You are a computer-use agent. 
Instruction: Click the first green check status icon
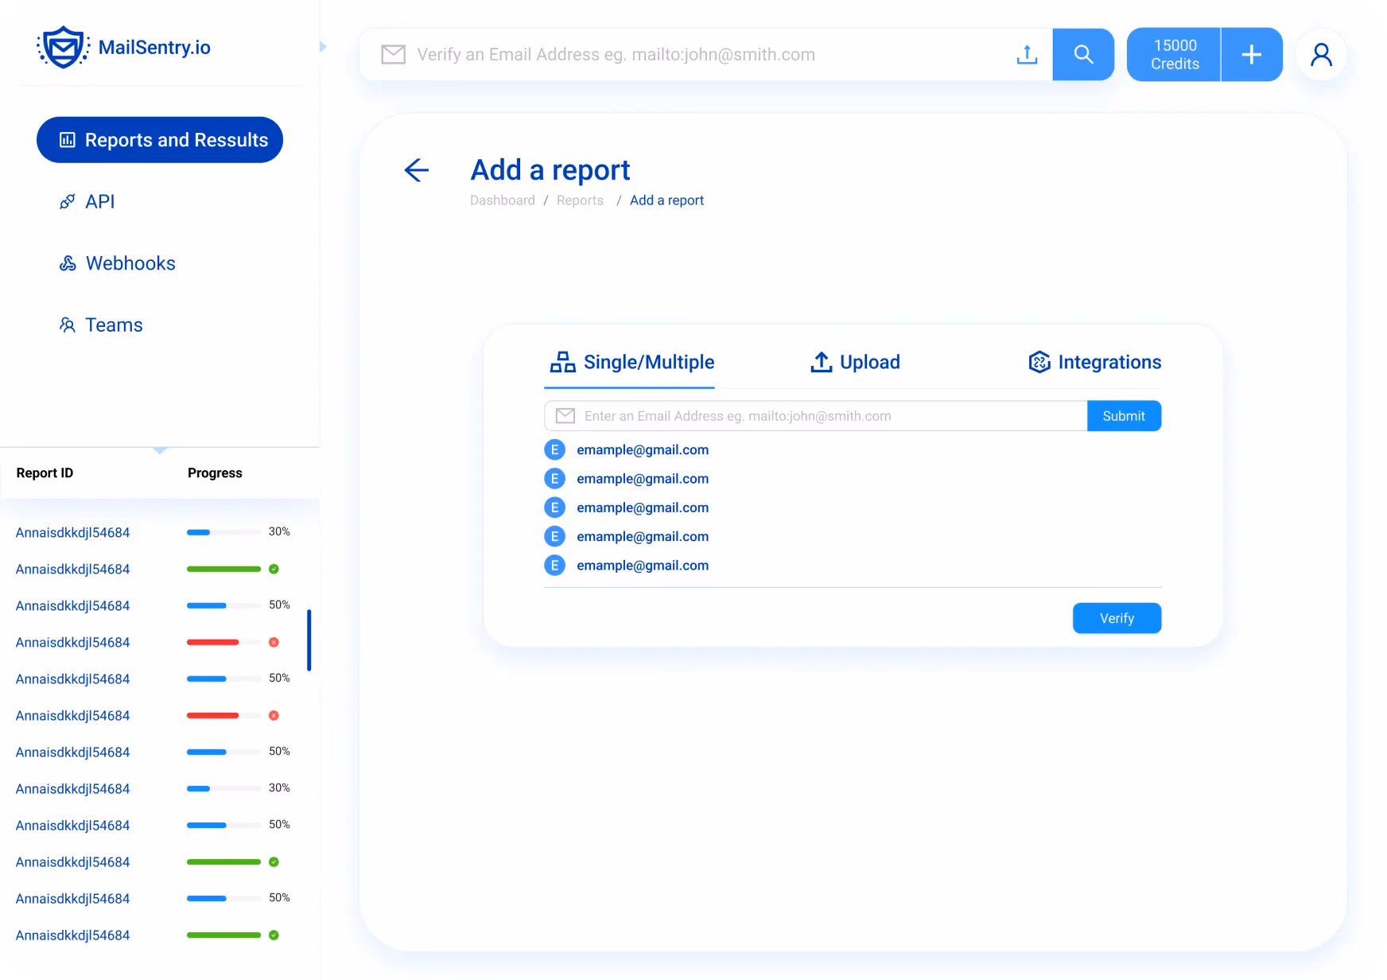(274, 569)
